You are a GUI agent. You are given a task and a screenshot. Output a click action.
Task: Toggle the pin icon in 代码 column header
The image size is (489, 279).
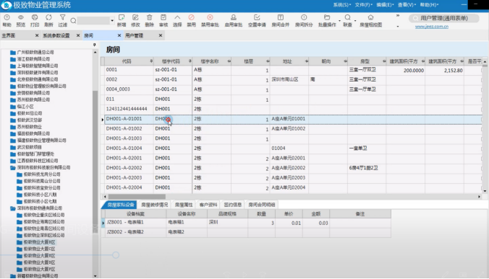pos(151,61)
